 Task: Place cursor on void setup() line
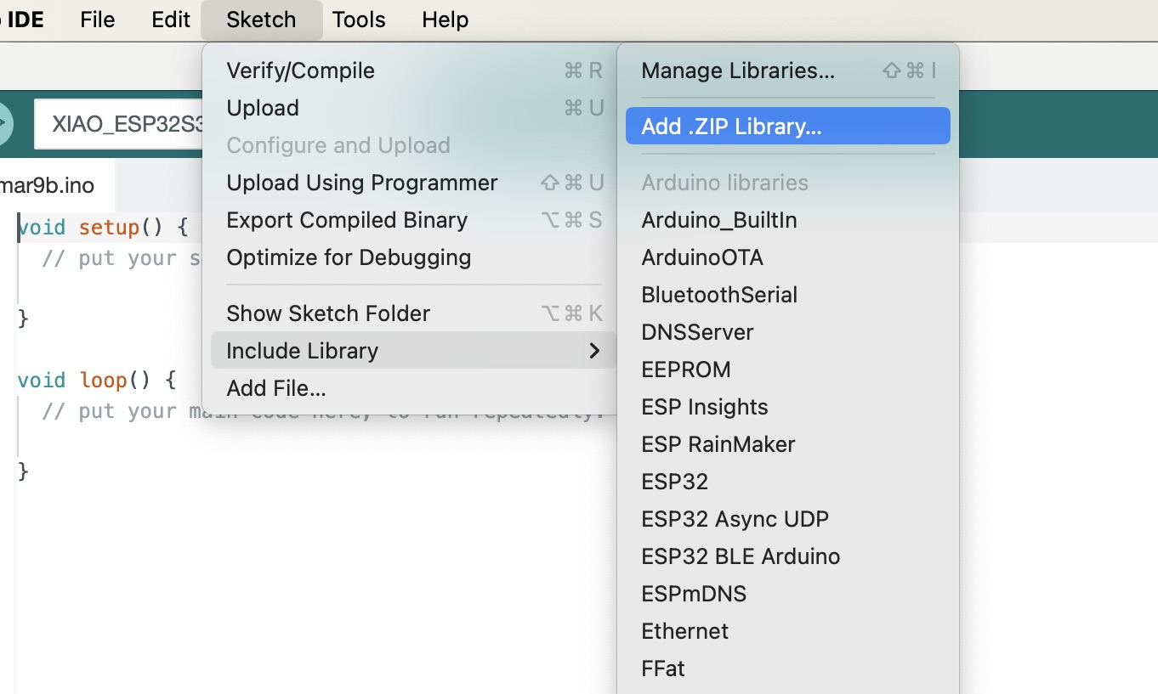(x=102, y=228)
